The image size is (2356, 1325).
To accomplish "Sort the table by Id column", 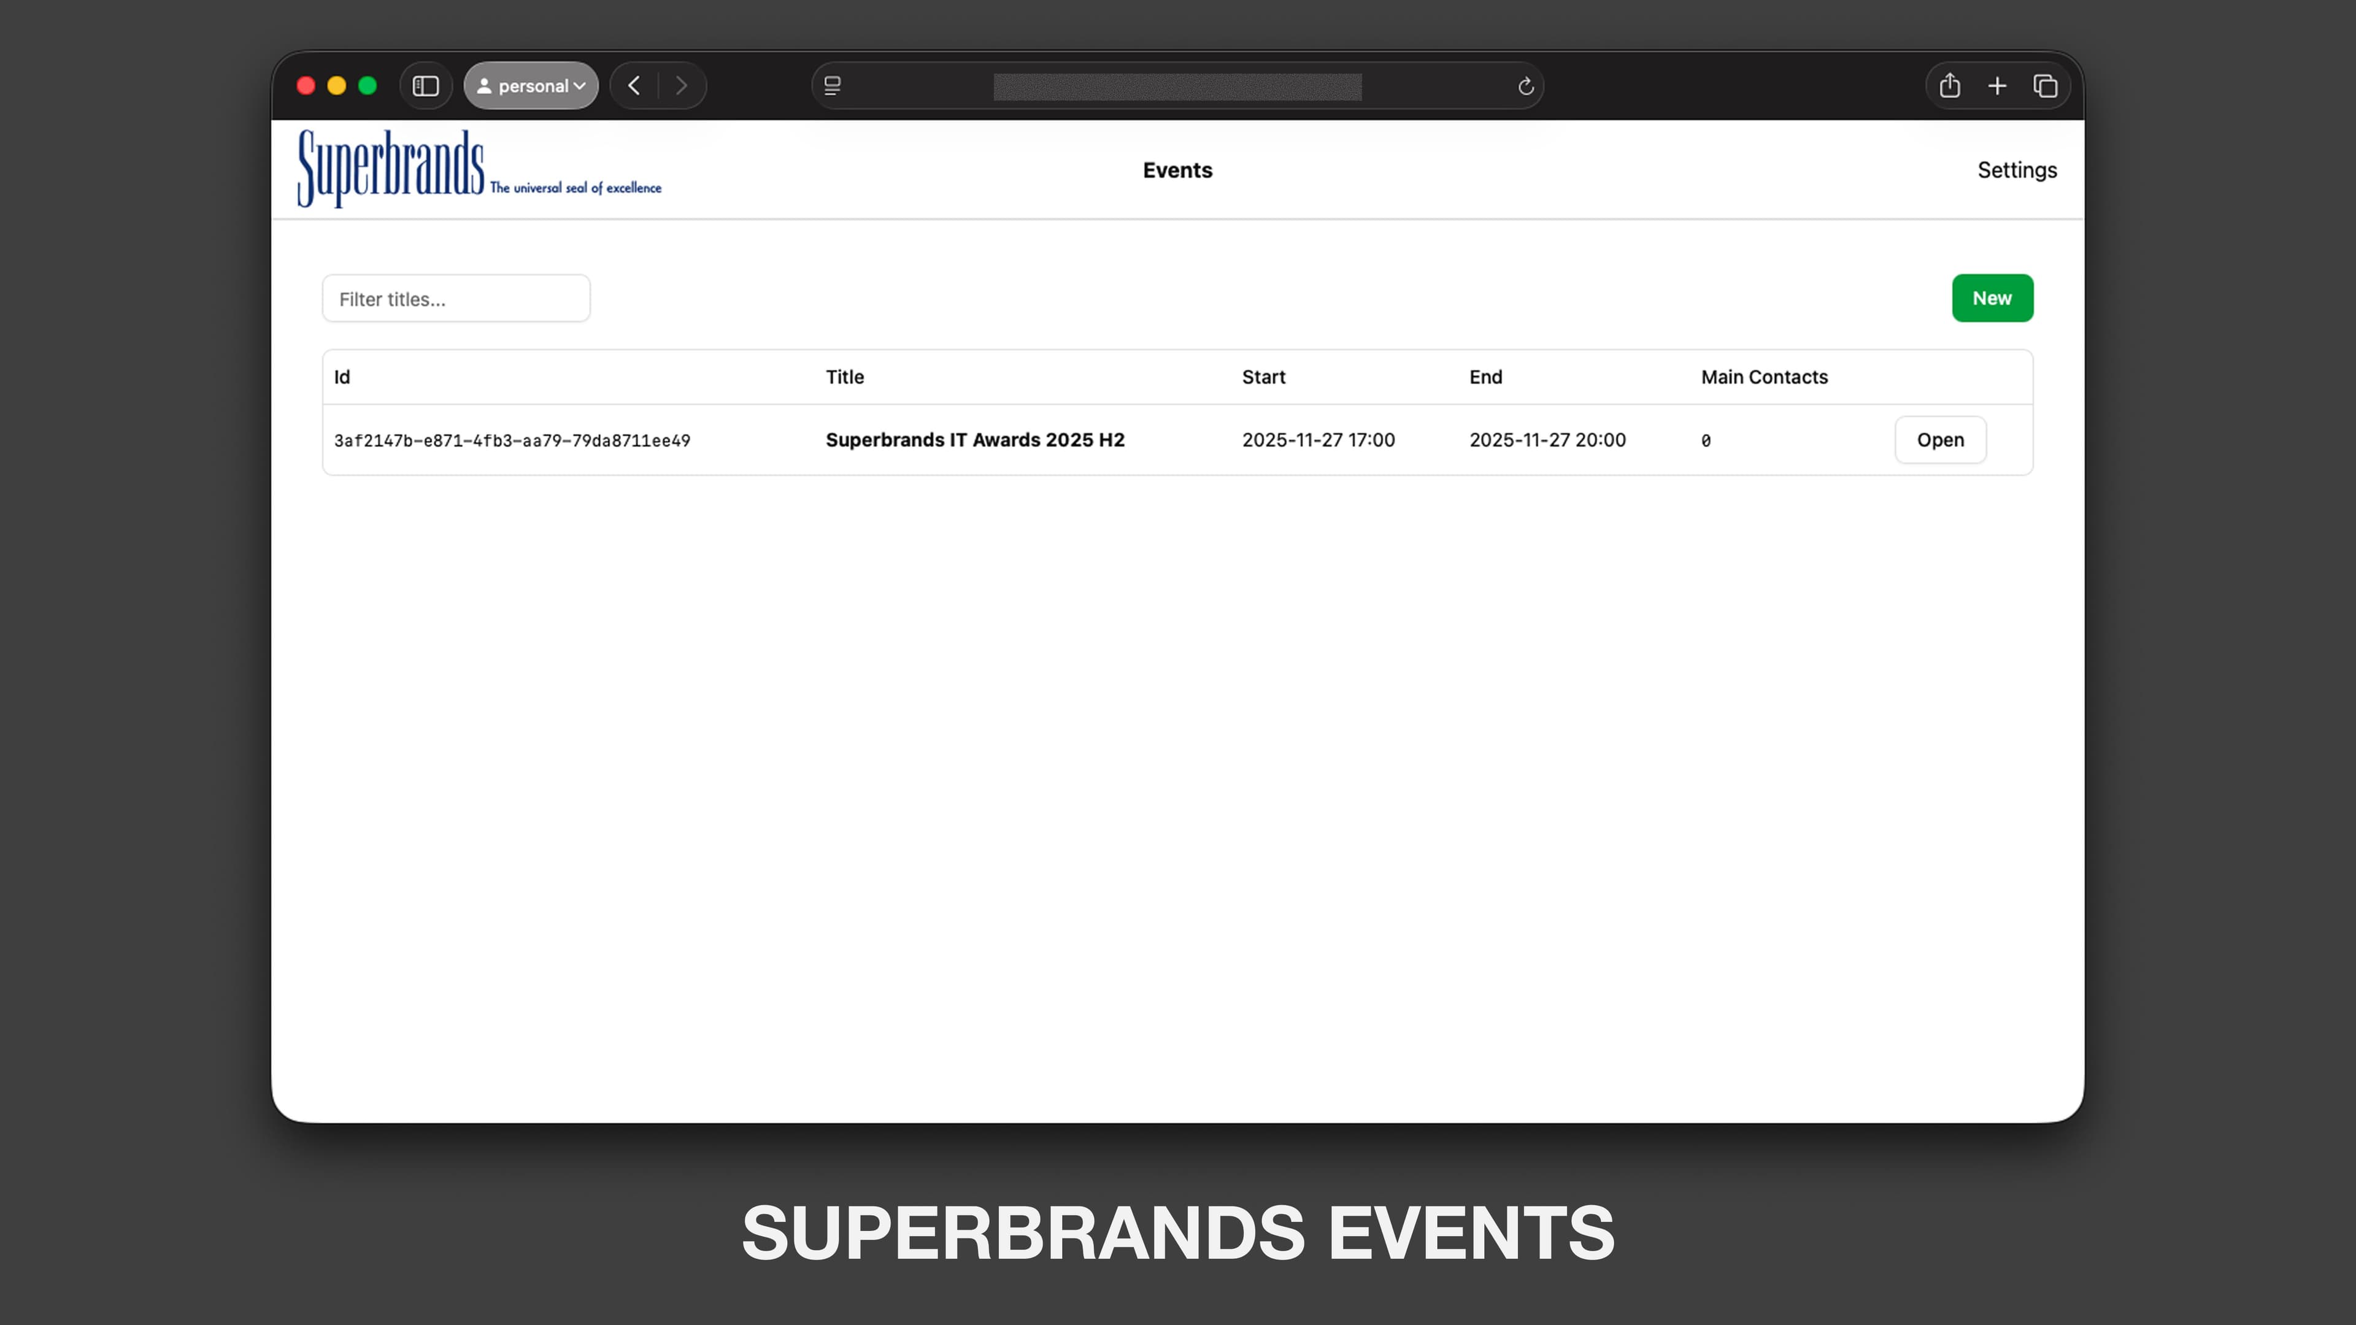I will [x=342, y=376].
